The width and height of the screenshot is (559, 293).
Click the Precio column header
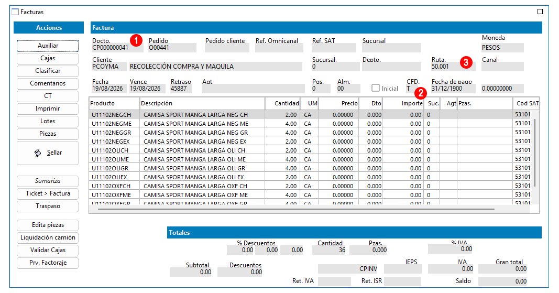pyautogui.click(x=338, y=103)
